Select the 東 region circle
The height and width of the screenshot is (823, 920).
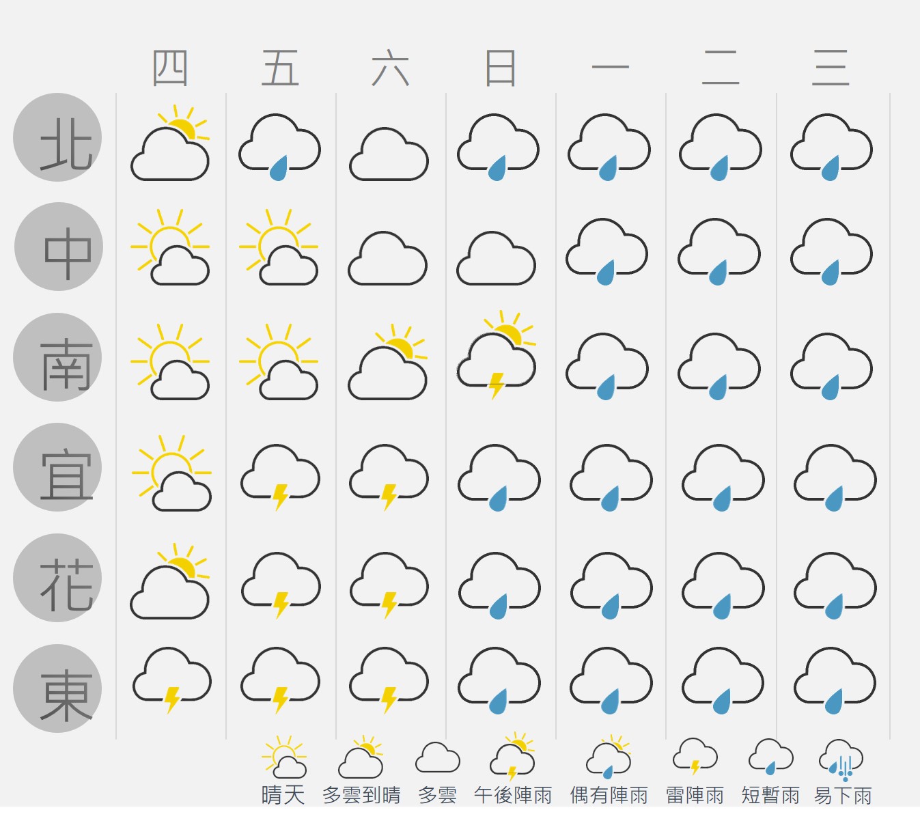(x=57, y=688)
